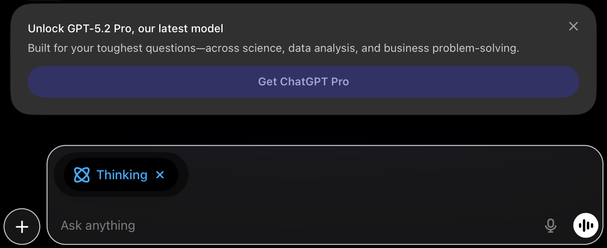The width and height of the screenshot is (607, 248).
Task: Remove the Thinking chip with its x
Action: pos(160,175)
